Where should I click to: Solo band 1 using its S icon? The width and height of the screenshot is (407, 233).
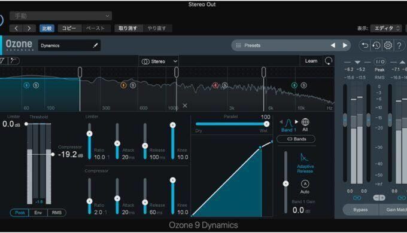36,85
